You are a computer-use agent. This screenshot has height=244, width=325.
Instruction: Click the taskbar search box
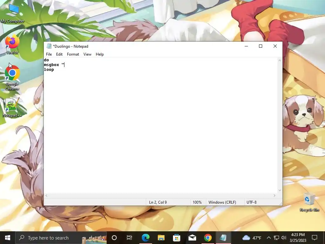coord(61,238)
